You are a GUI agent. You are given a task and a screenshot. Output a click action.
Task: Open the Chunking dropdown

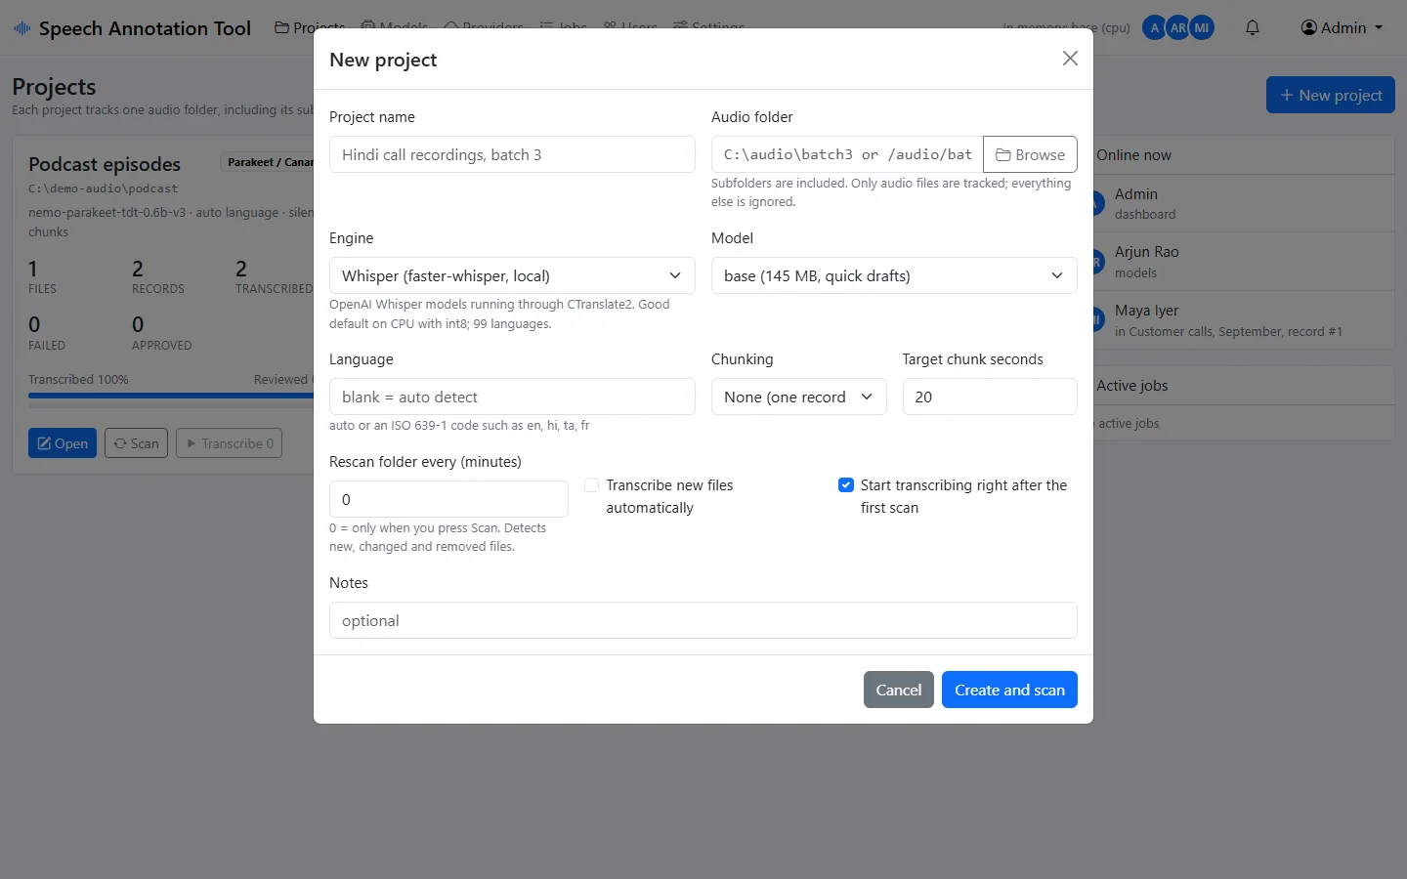(x=798, y=397)
